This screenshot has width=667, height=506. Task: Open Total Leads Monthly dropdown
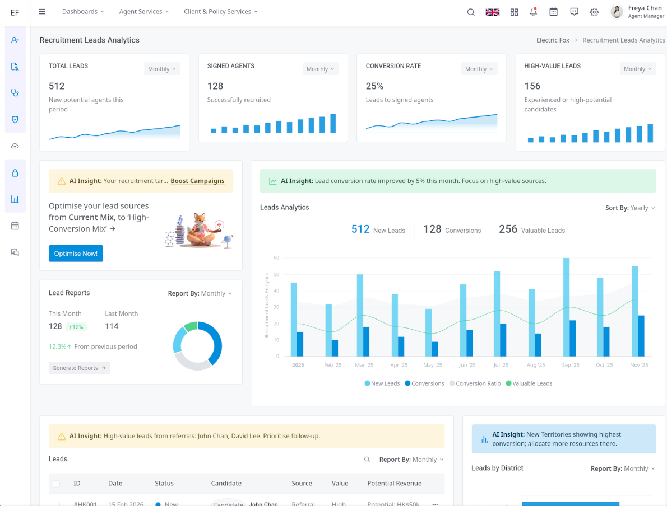click(x=161, y=69)
